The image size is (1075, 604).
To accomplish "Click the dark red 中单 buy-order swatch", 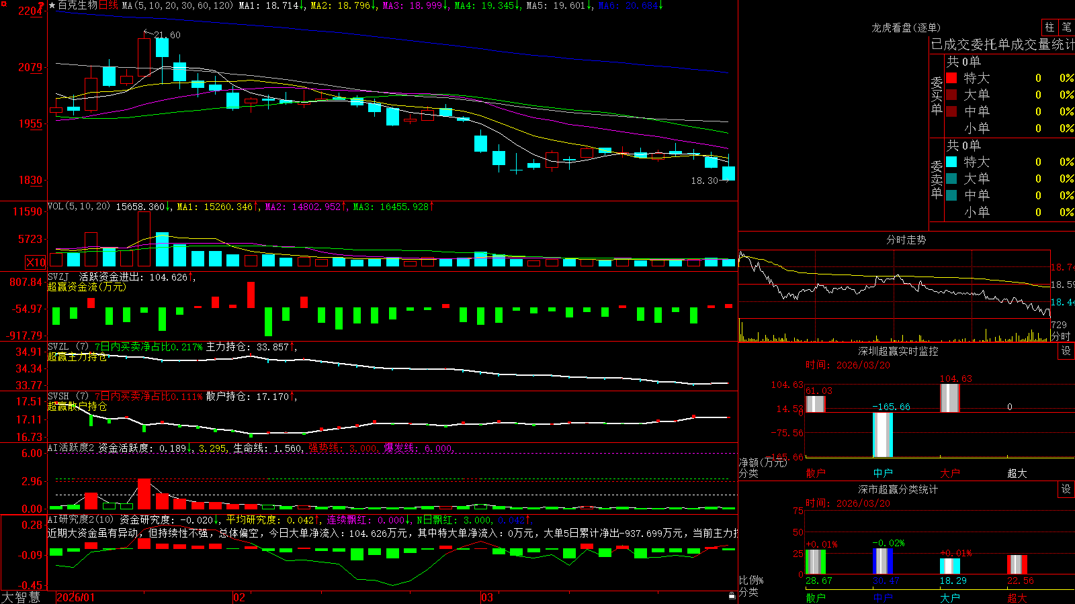I will [951, 111].
